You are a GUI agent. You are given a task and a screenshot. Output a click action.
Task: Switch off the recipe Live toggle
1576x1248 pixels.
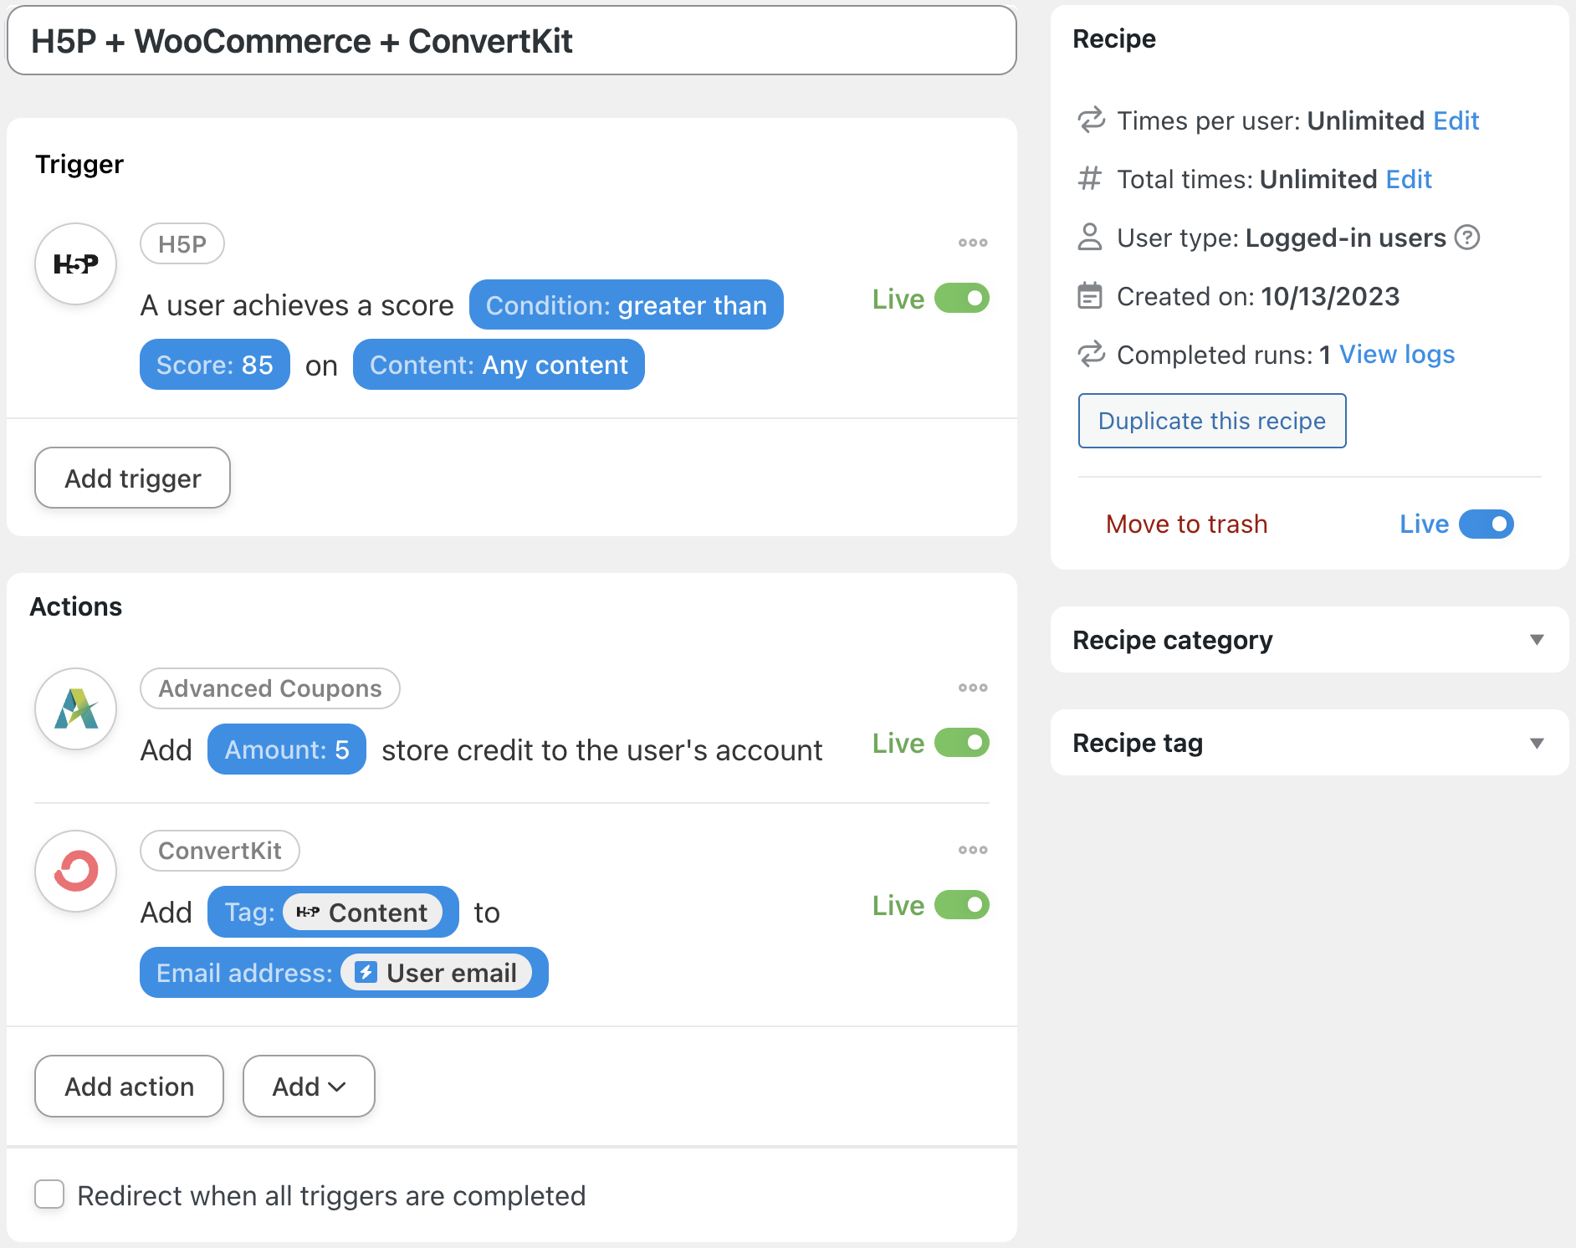coord(1486,524)
